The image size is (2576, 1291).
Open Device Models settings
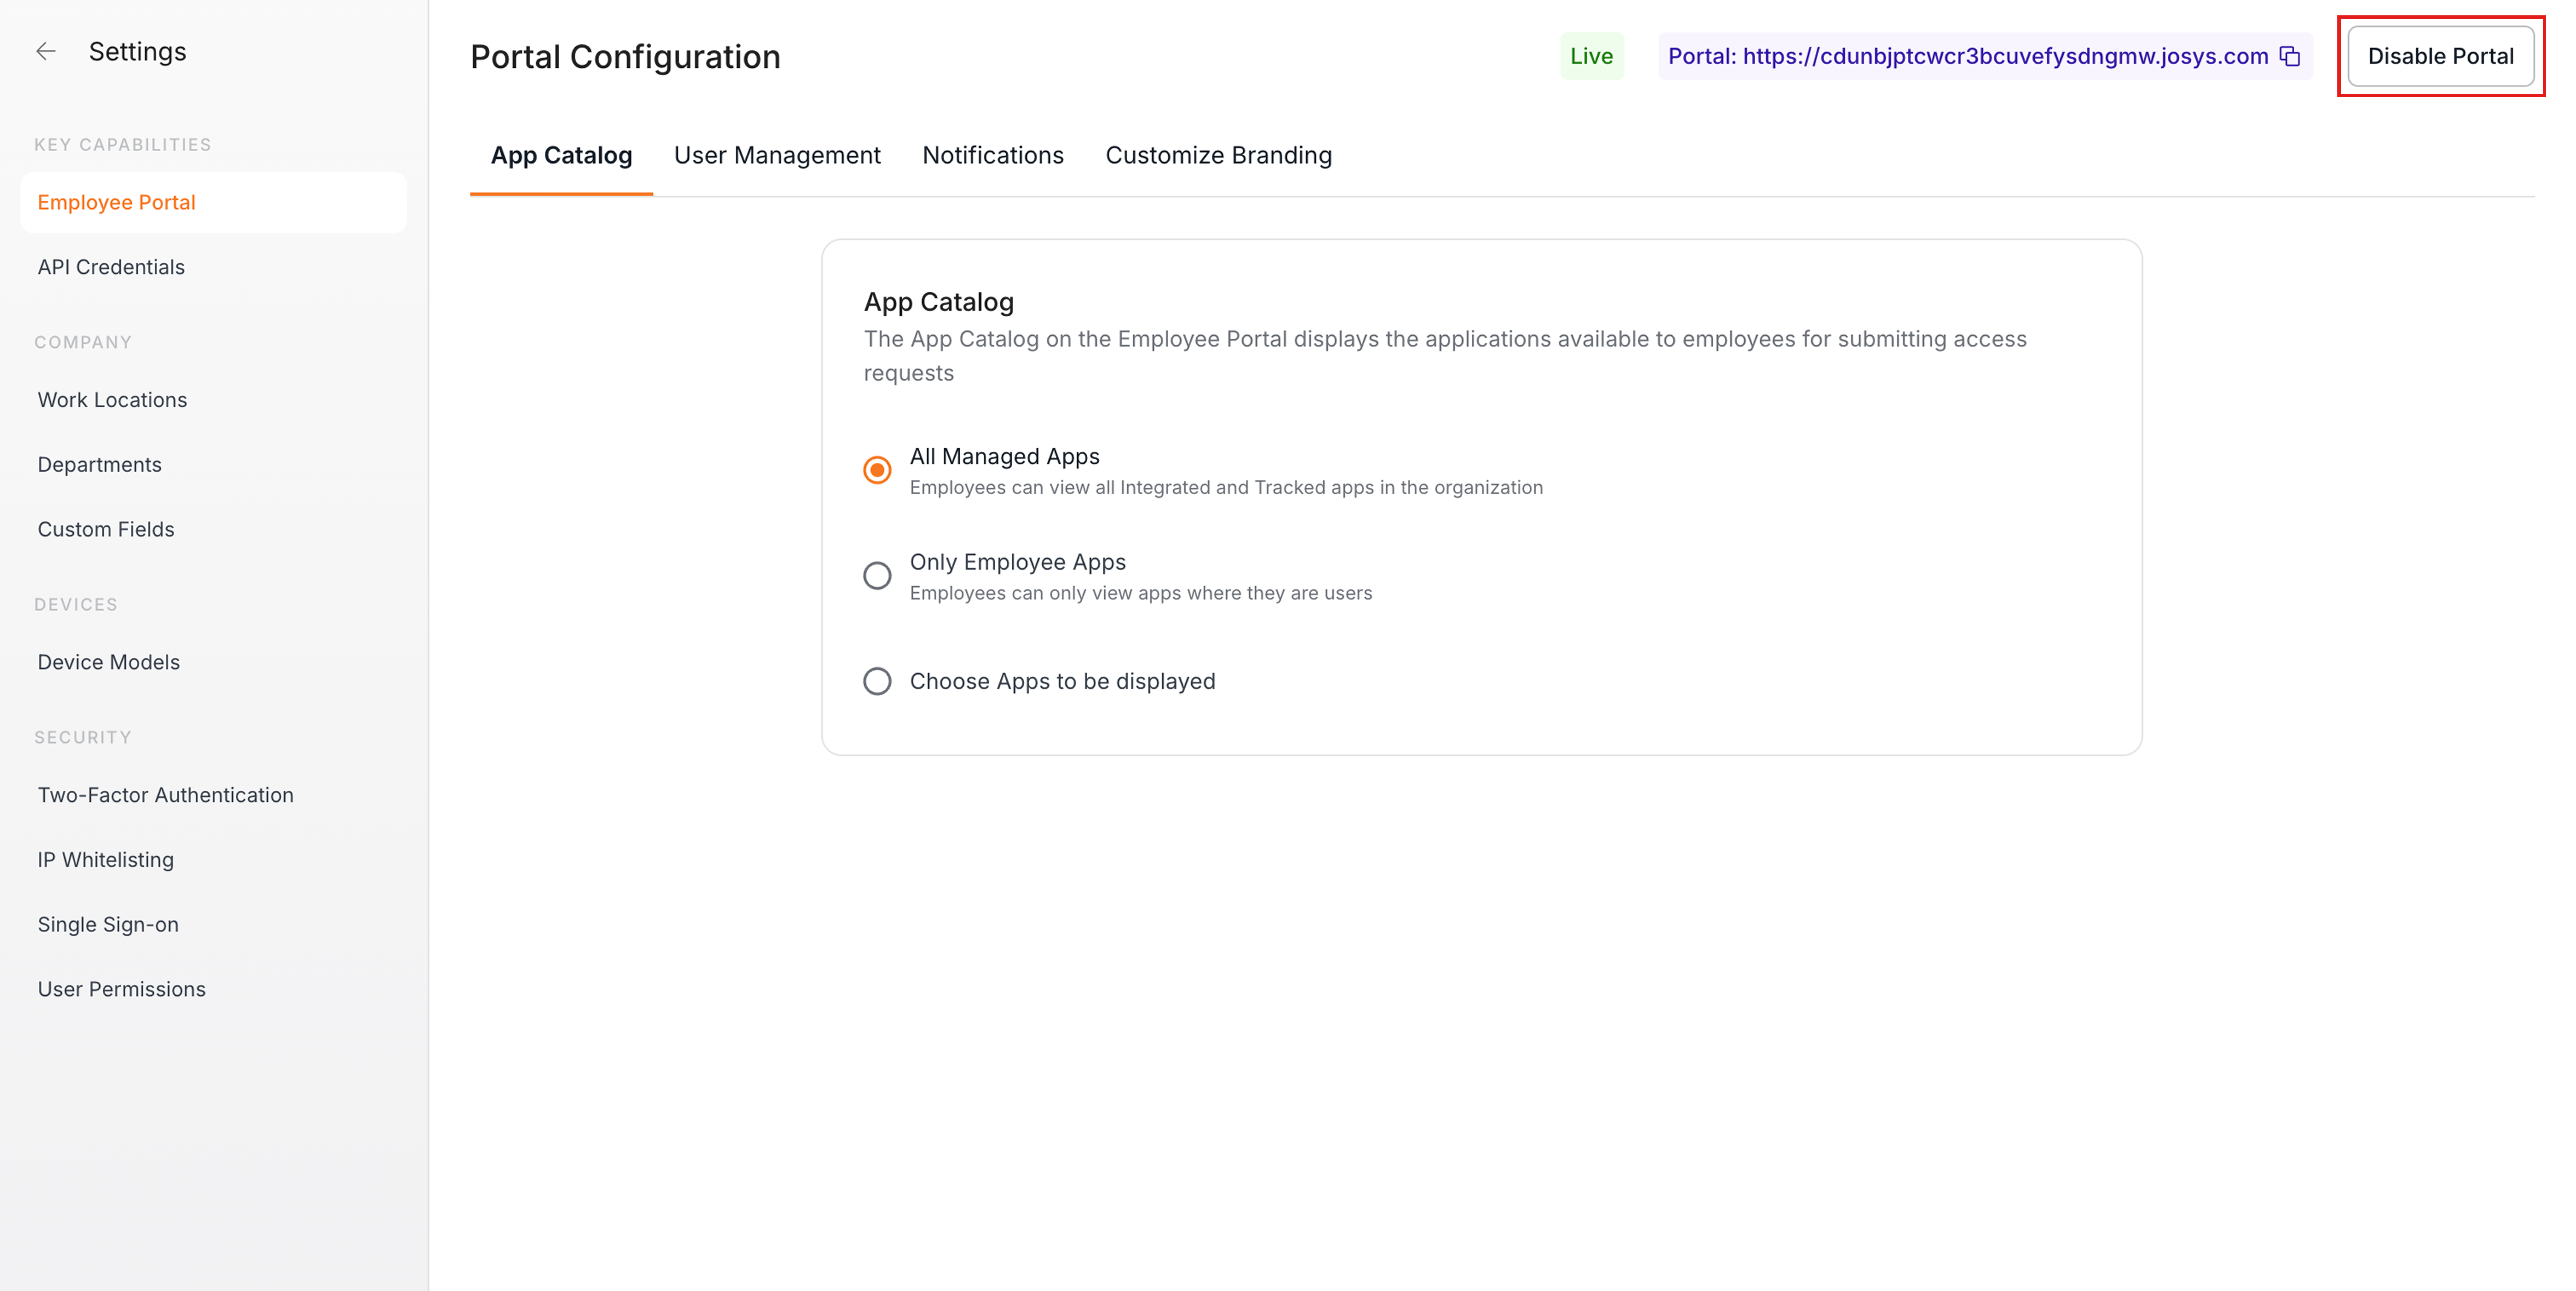pos(109,662)
